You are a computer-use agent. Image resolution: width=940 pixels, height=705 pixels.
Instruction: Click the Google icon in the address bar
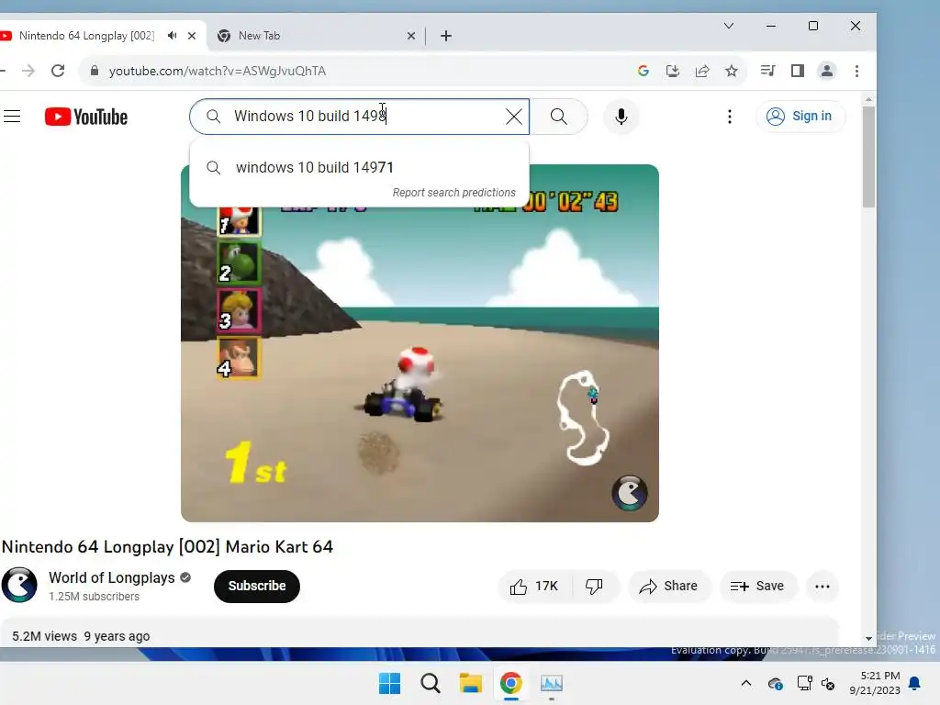[643, 71]
